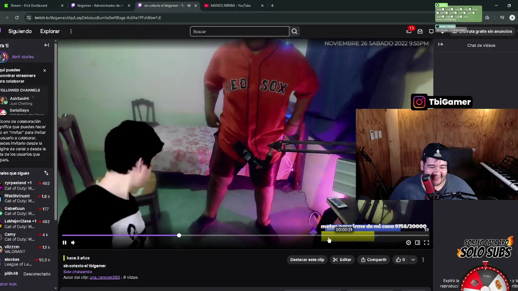518x291 pixels.
Task: Bookmark this page with star icon
Action: 487,17
